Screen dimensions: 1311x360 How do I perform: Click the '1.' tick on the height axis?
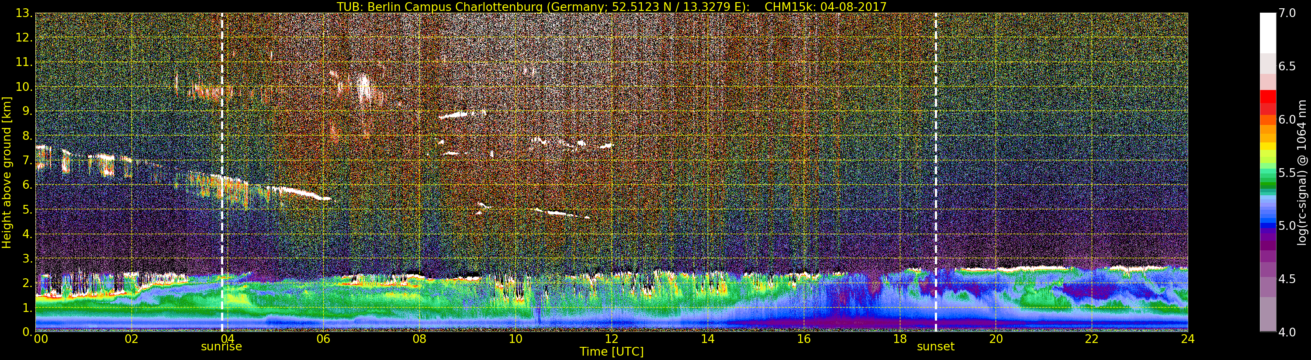coord(27,308)
